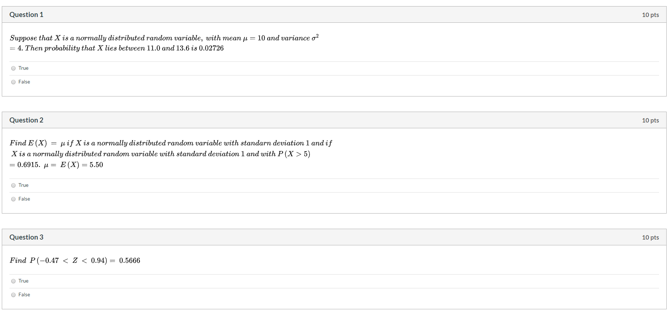Viewport: 671px width, 314px height.
Task: Mark Question 3 as True via radio button
Action: tap(13, 281)
